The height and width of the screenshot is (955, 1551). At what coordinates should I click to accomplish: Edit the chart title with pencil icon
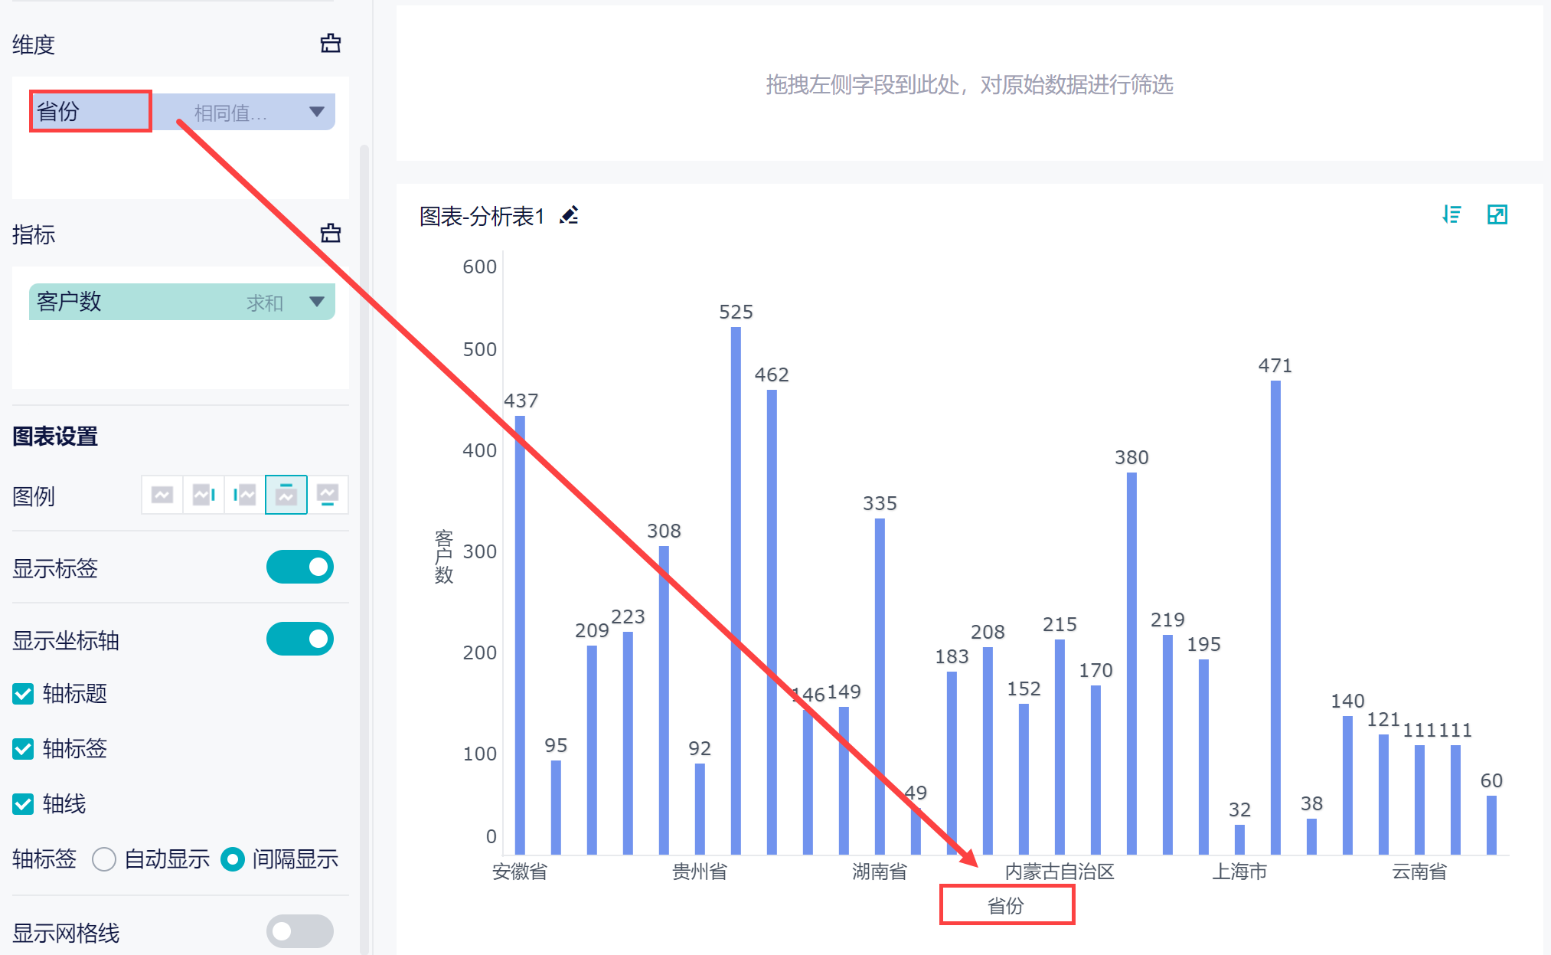point(569,216)
